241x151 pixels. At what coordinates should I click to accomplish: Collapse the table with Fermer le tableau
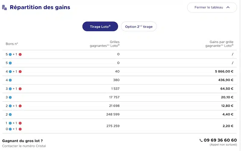(x=212, y=7)
